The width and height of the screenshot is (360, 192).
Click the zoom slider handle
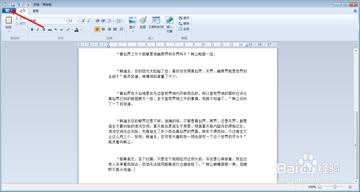335,187
